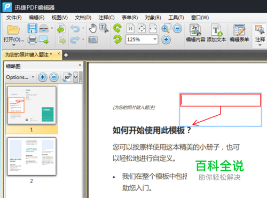Fit page to window icon
This screenshot has height=198, width=267.
point(142,28)
